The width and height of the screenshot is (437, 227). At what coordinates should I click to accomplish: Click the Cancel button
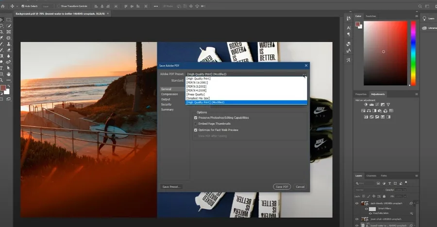[x=300, y=187]
